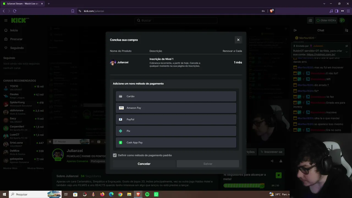Collapse the chat panel with arrow icon
Viewport: 352px width, 198px height.
tap(295, 30)
